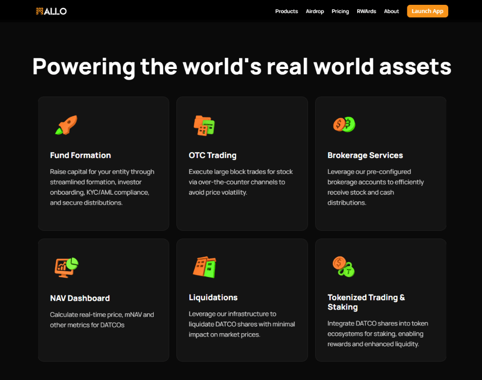The height and width of the screenshot is (380, 482).
Task: Open the Products menu
Action: pos(286,11)
